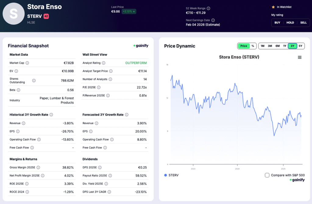Click the blue STERV legend dot
This screenshot has width=312, height=204.
point(165,175)
